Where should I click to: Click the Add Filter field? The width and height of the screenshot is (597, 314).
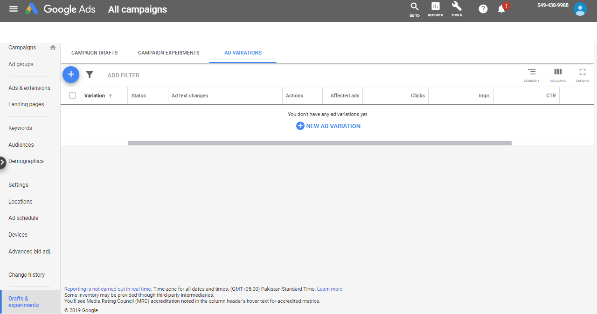(x=124, y=75)
